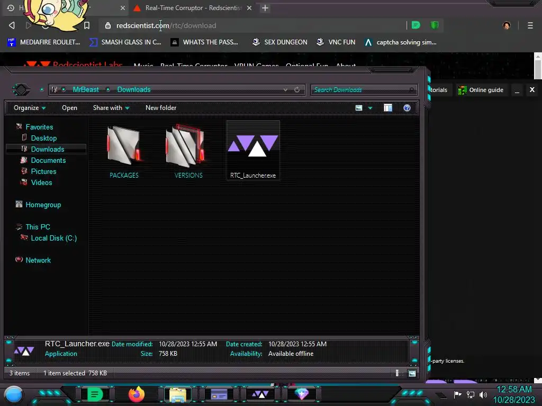Select Favorites in navigation pane

click(x=39, y=127)
